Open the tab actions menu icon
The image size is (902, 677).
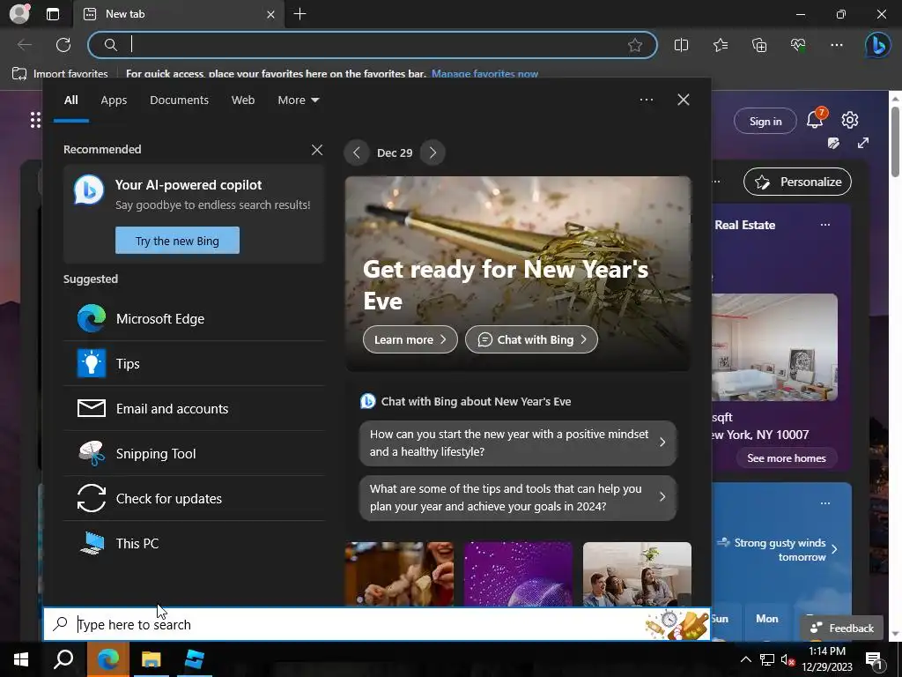click(53, 14)
